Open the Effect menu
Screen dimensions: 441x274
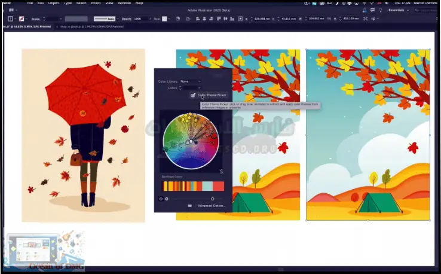(96, 3)
